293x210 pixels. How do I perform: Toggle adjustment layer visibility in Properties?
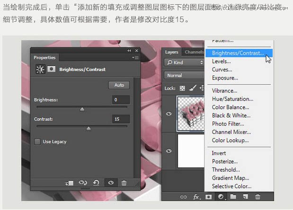tap(111, 183)
